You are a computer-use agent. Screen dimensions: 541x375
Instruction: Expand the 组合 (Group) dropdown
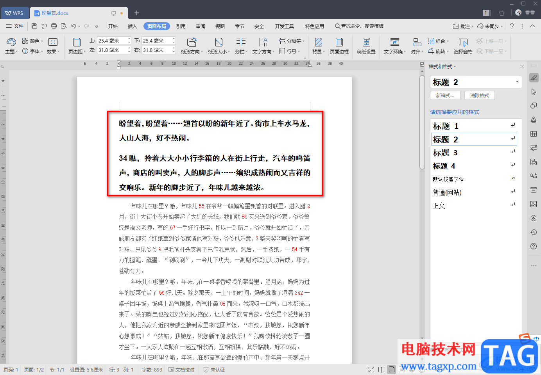pos(439,41)
